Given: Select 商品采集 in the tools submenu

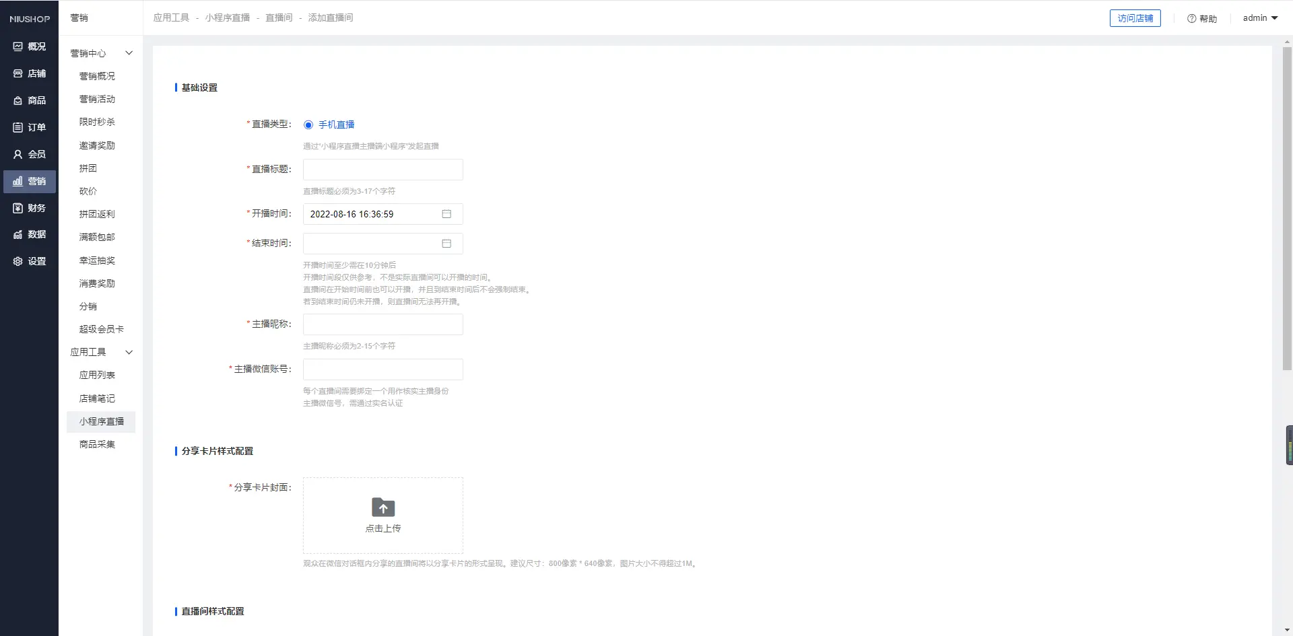Looking at the screenshot, I should [97, 444].
